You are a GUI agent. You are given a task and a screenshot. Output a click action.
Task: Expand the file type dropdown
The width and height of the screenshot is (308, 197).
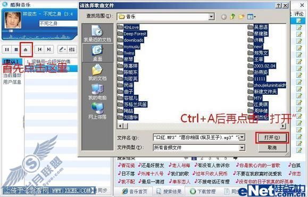pos(242,147)
